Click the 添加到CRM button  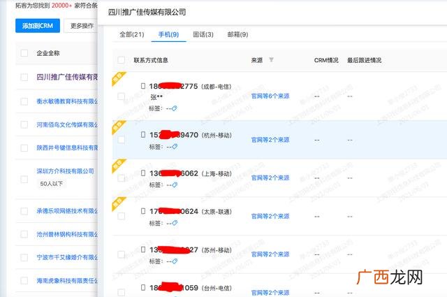38,26
